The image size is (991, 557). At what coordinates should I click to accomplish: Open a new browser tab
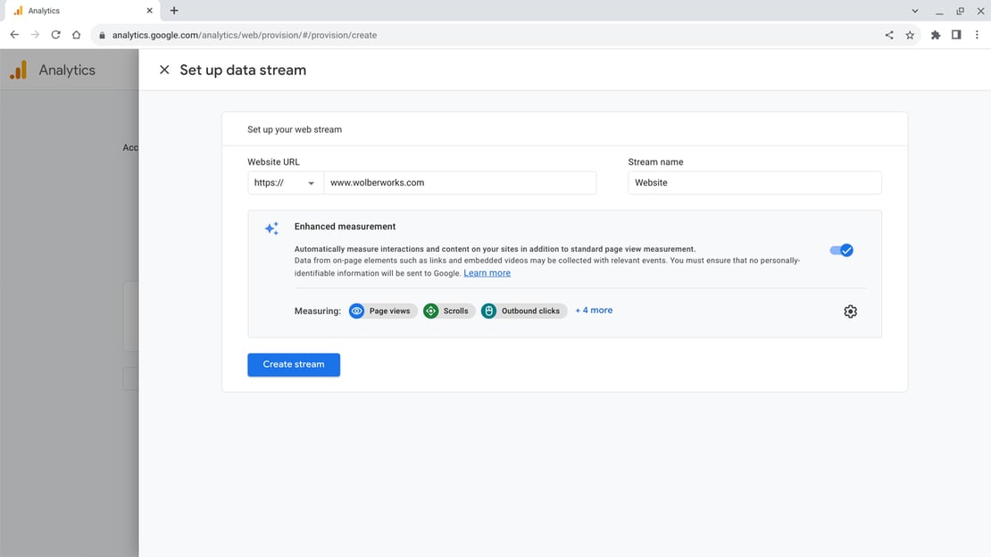(x=174, y=11)
